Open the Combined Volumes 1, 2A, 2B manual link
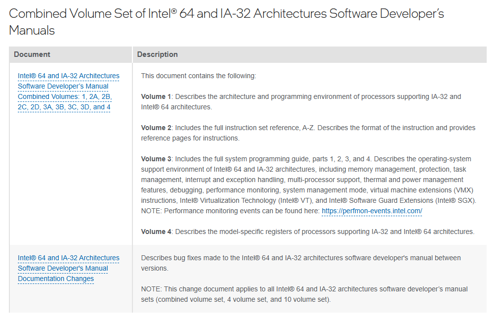 click(x=68, y=91)
